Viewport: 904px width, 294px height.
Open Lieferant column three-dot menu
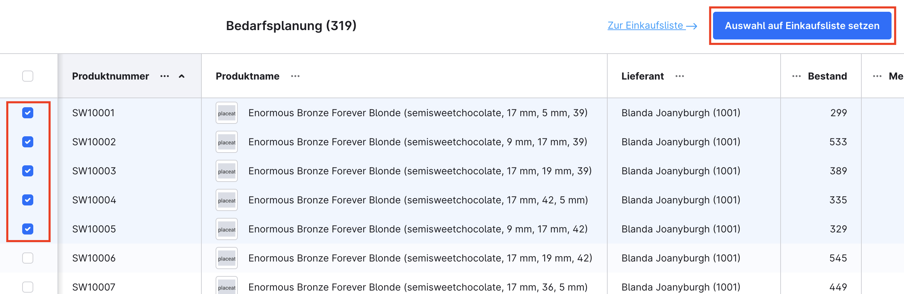pos(679,76)
